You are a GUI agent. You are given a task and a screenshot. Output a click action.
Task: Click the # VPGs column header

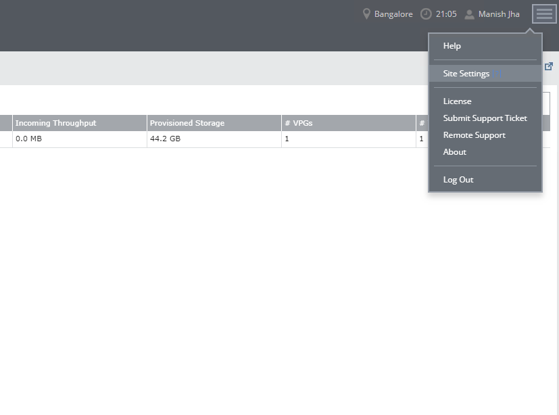(x=298, y=123)
